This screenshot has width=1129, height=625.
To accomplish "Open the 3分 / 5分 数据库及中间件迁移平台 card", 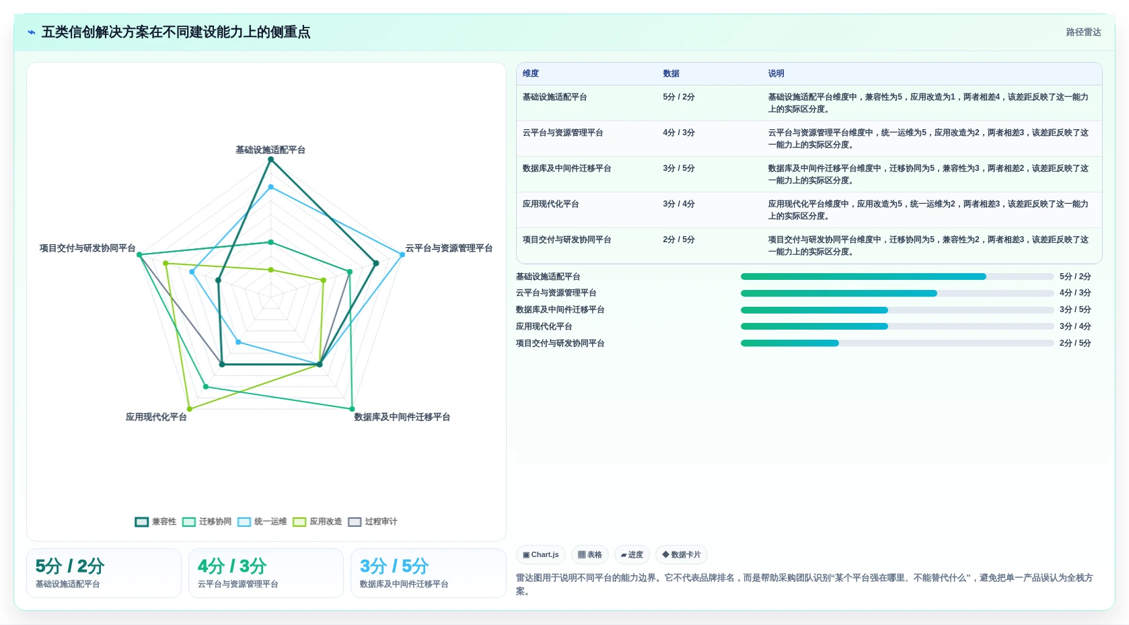I will (x=428, y=573).
